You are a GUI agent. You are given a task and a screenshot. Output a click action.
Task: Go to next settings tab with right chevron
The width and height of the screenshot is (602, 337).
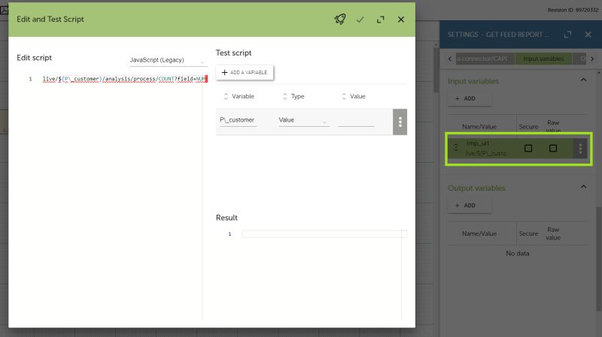[592, 59]
